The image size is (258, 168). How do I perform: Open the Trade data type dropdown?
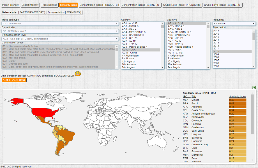[60, 24]
